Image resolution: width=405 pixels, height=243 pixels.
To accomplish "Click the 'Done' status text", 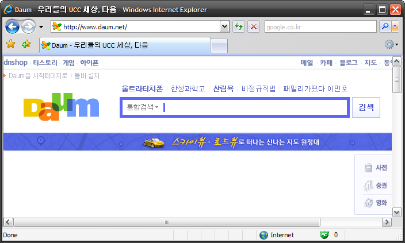I will (10, 235).
